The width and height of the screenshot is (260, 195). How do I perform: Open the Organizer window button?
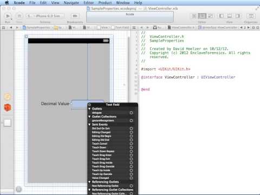pyautogui.click(x=251, y=16)
